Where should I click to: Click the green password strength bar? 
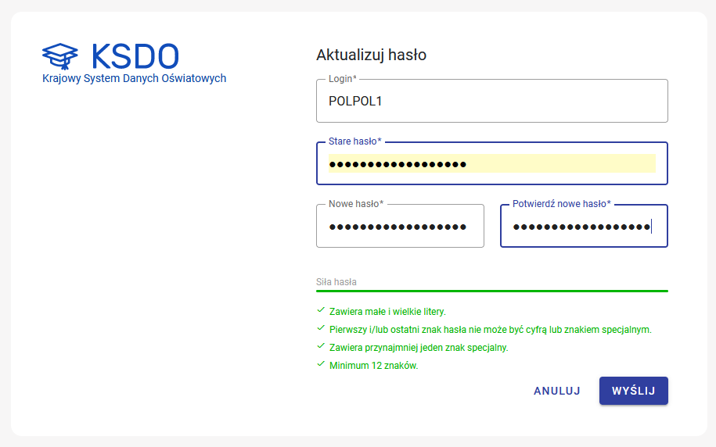tap(491, 291)
